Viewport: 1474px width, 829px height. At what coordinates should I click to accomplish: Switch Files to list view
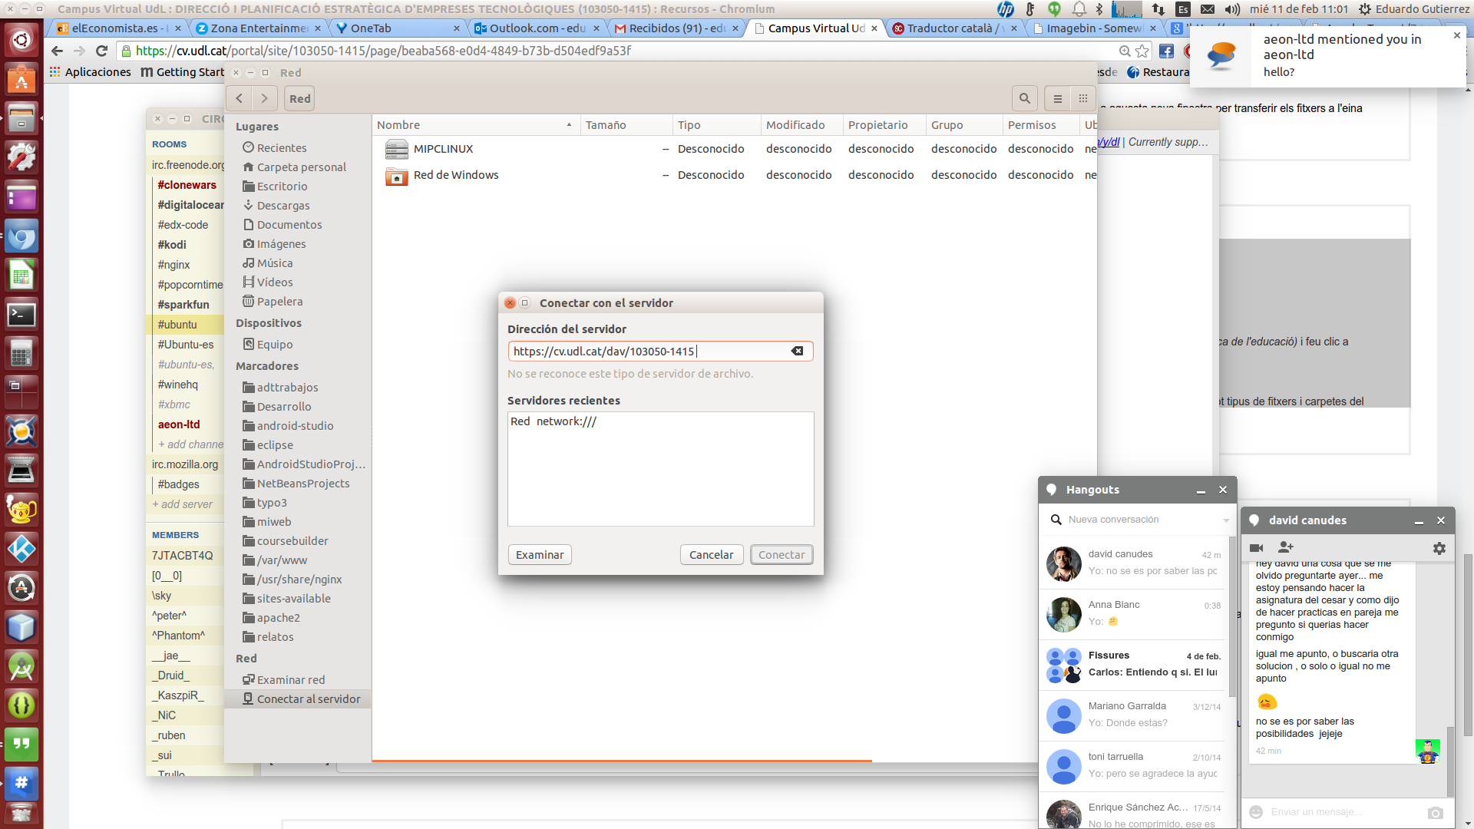[1058, 98]
